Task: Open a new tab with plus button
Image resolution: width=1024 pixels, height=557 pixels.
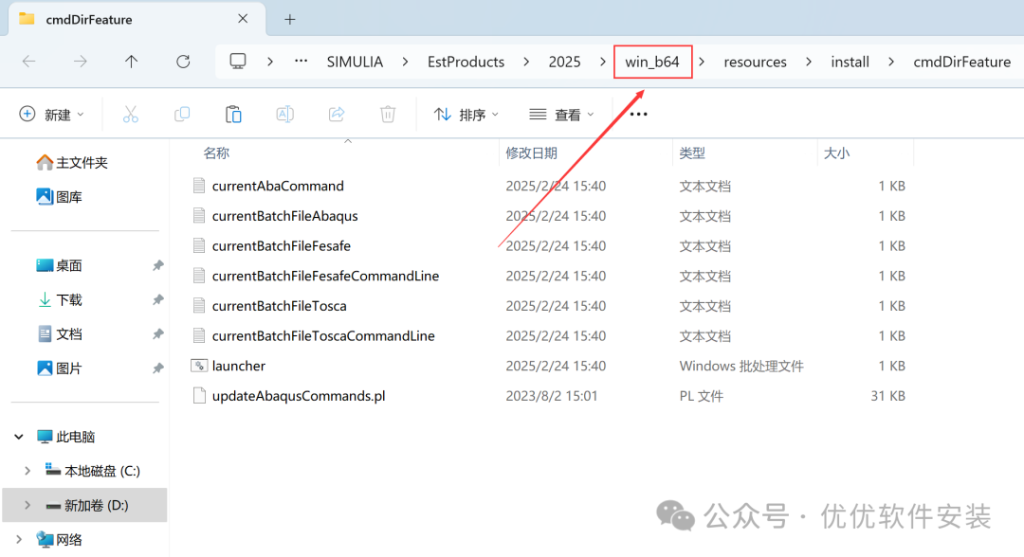Action: 290,19
